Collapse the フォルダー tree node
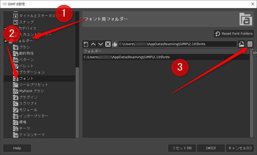Viewport: 257px width, 155px height. coord(5,41)
